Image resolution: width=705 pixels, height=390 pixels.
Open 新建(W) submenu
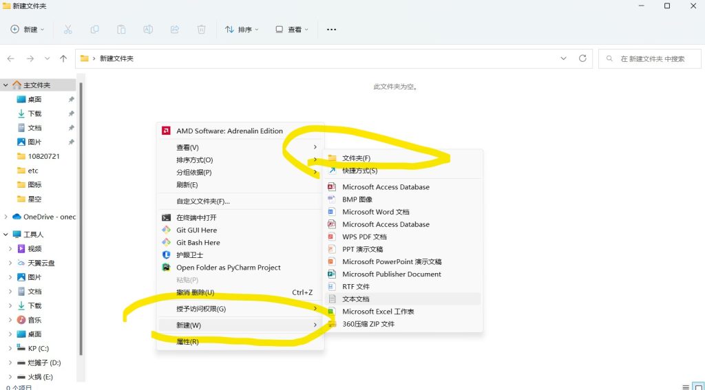[x=240, y=325]
